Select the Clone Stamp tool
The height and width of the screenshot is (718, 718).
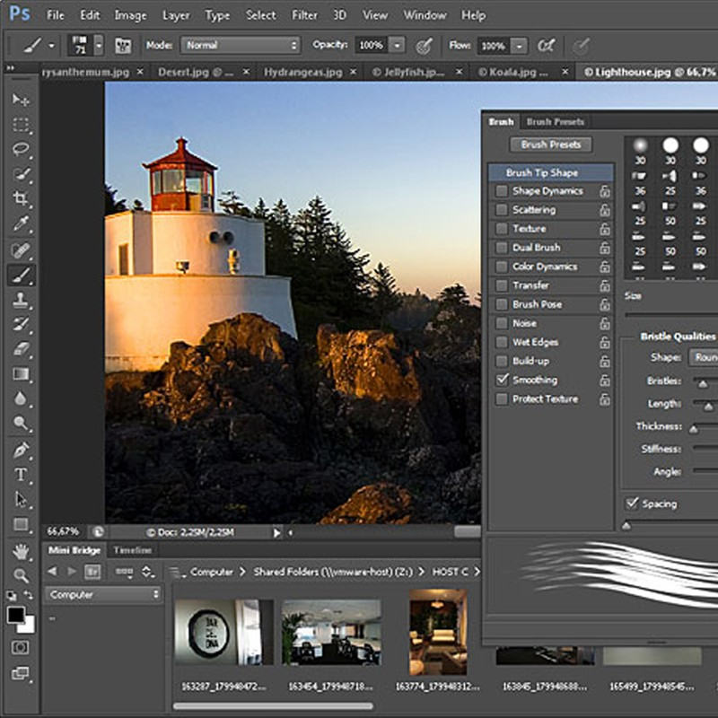click(x=21, y=301)
